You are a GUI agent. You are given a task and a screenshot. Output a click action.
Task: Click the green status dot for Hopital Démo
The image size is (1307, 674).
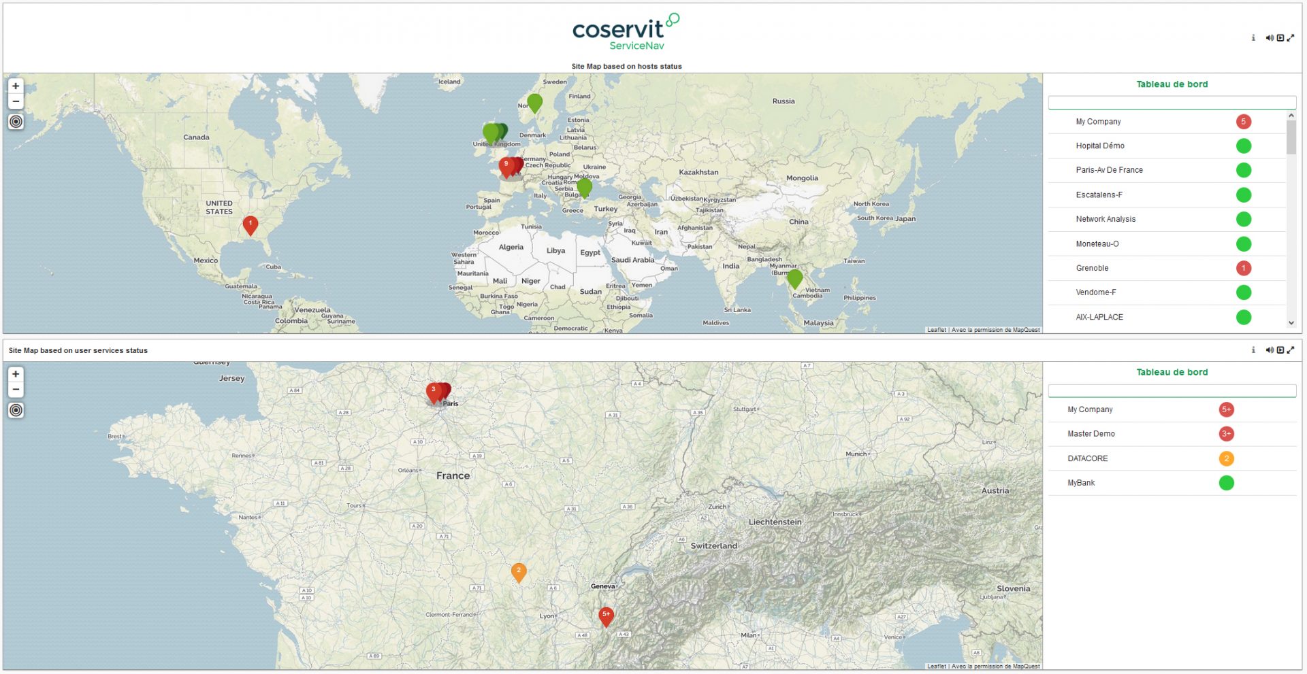1244,146
